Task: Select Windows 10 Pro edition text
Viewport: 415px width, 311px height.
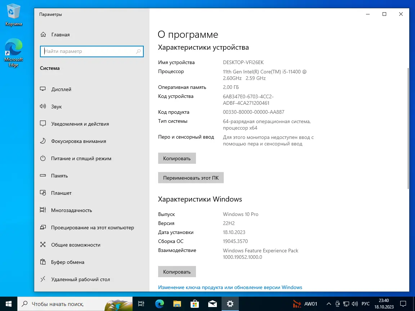Action: pos(241,214)
